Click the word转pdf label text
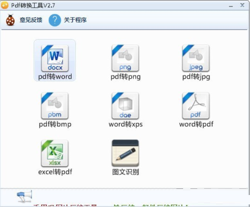The image size is (250, 207). [x=196, y=124]
